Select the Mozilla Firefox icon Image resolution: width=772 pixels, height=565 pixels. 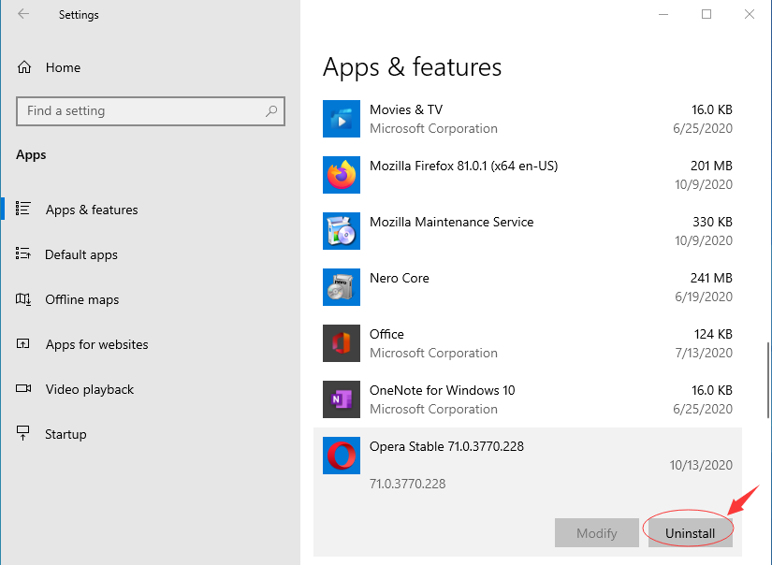tap(342, 175)
